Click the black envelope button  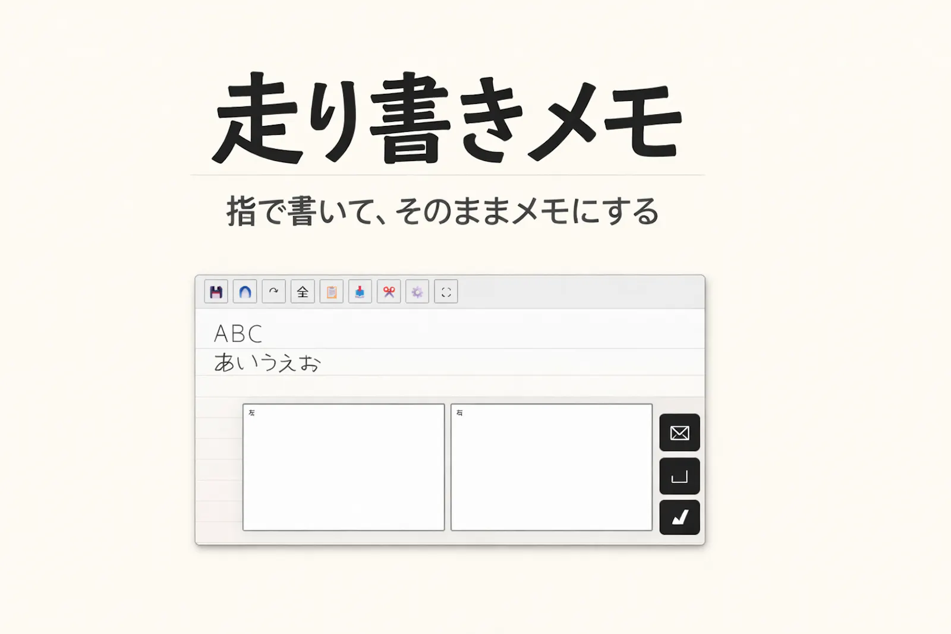(679, 433)
